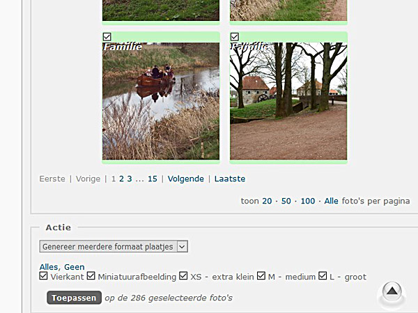
Task: Toggle the Miniatuurafbeelding checkbox
Action: [91, 275]
